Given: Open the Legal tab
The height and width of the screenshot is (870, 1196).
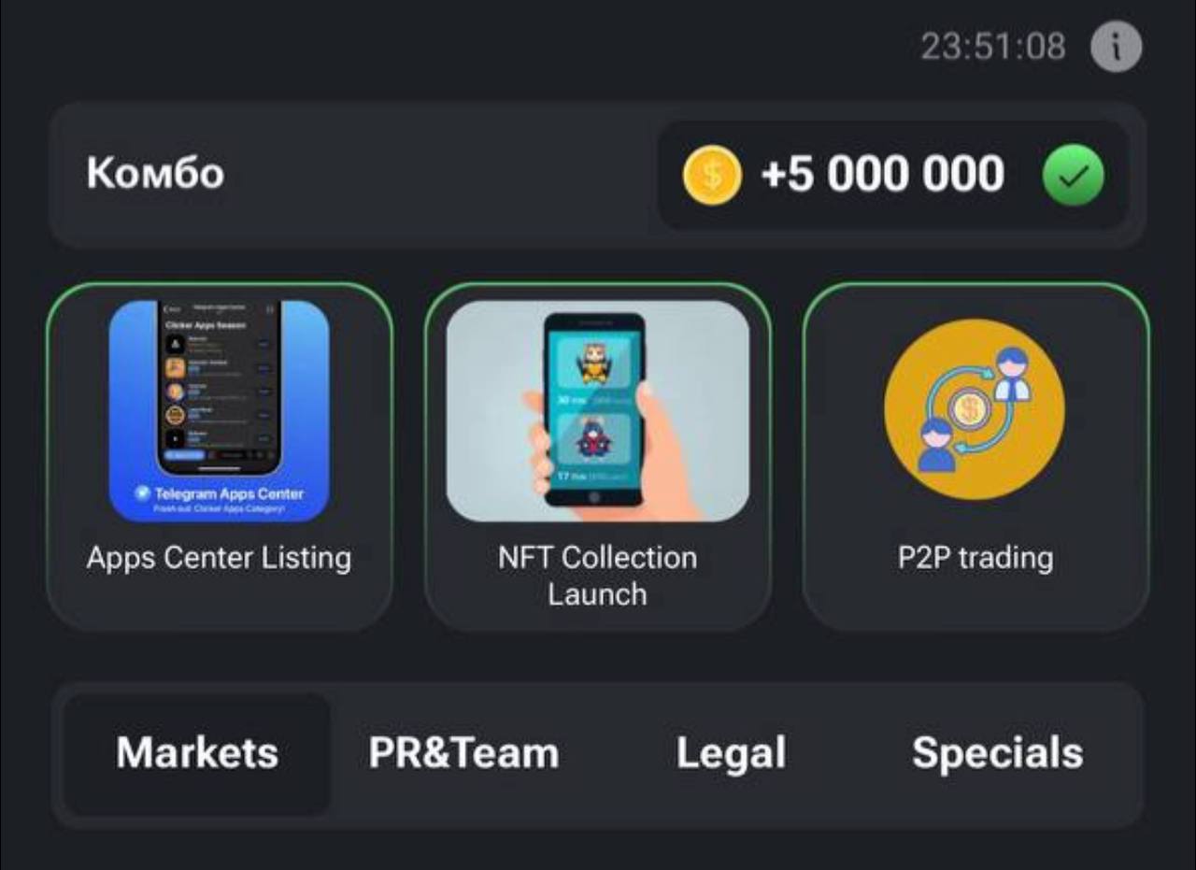Looking at the screenshot, I should click(731, 753).
